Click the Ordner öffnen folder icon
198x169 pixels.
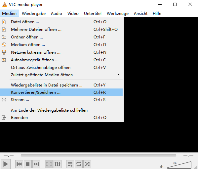(x=4, y=37)
